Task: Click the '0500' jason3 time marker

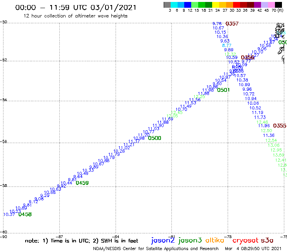Action: tap(154, 138)
